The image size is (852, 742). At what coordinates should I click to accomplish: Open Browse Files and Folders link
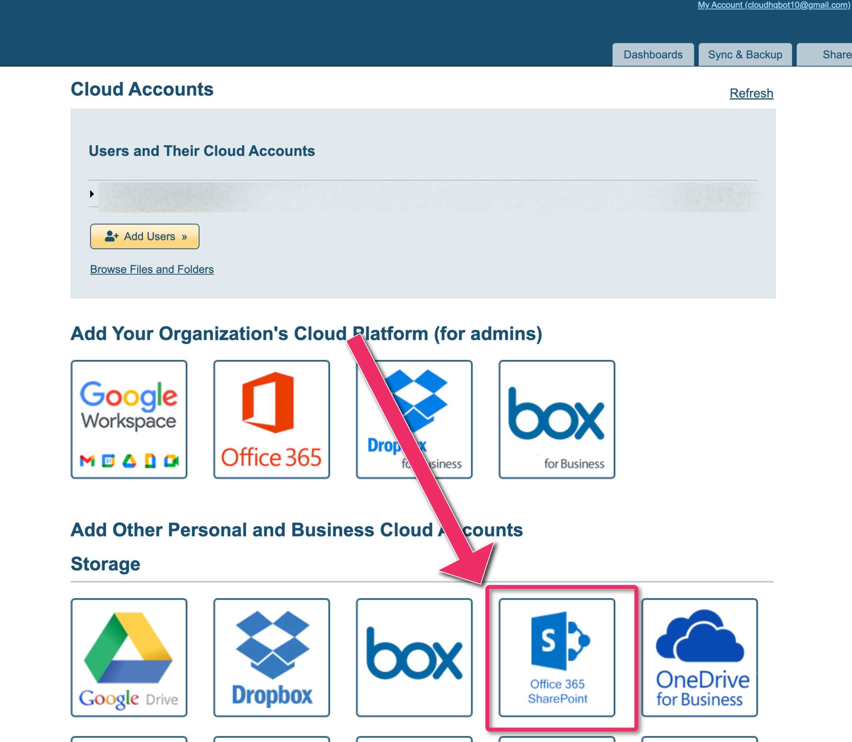click(x=152, y=269)
